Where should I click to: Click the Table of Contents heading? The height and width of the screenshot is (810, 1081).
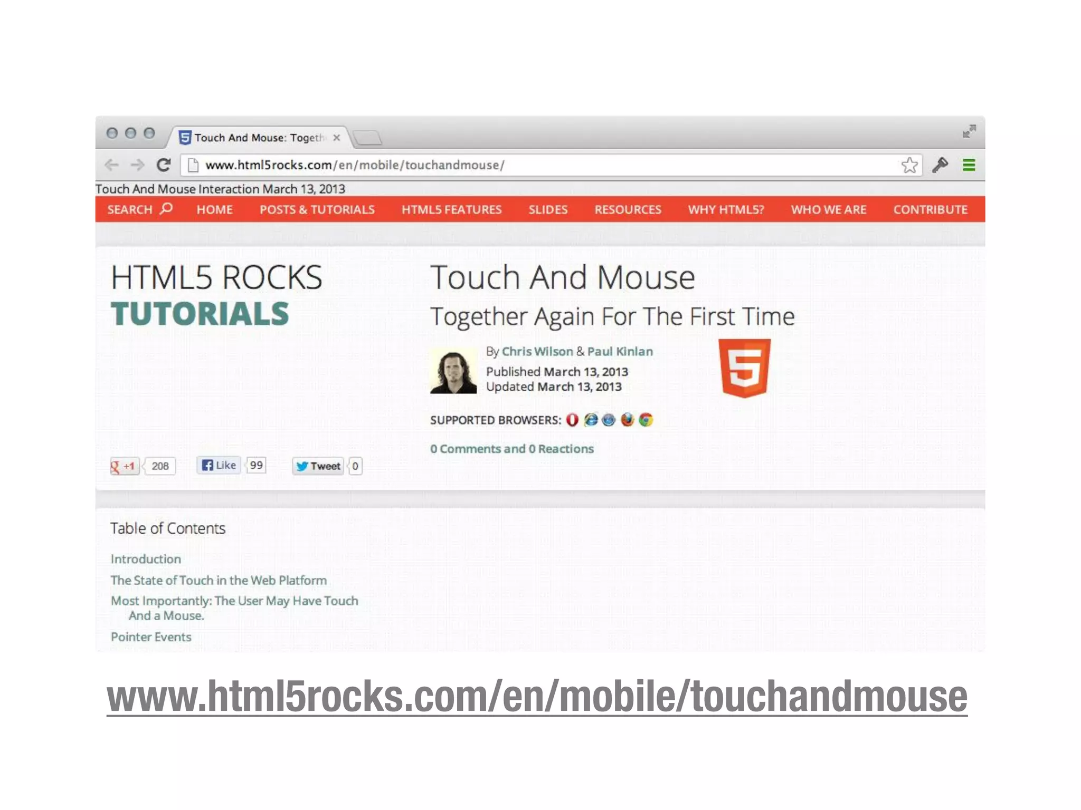coord(168,528)
